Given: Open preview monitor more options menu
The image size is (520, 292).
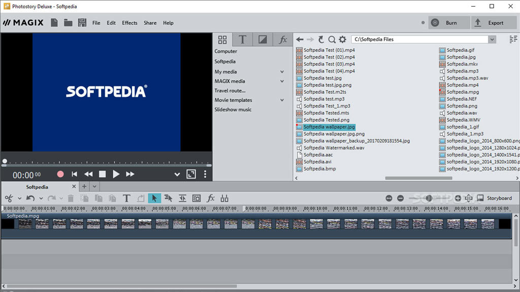Looking at the screenshot, I should [x=205, y=174].
